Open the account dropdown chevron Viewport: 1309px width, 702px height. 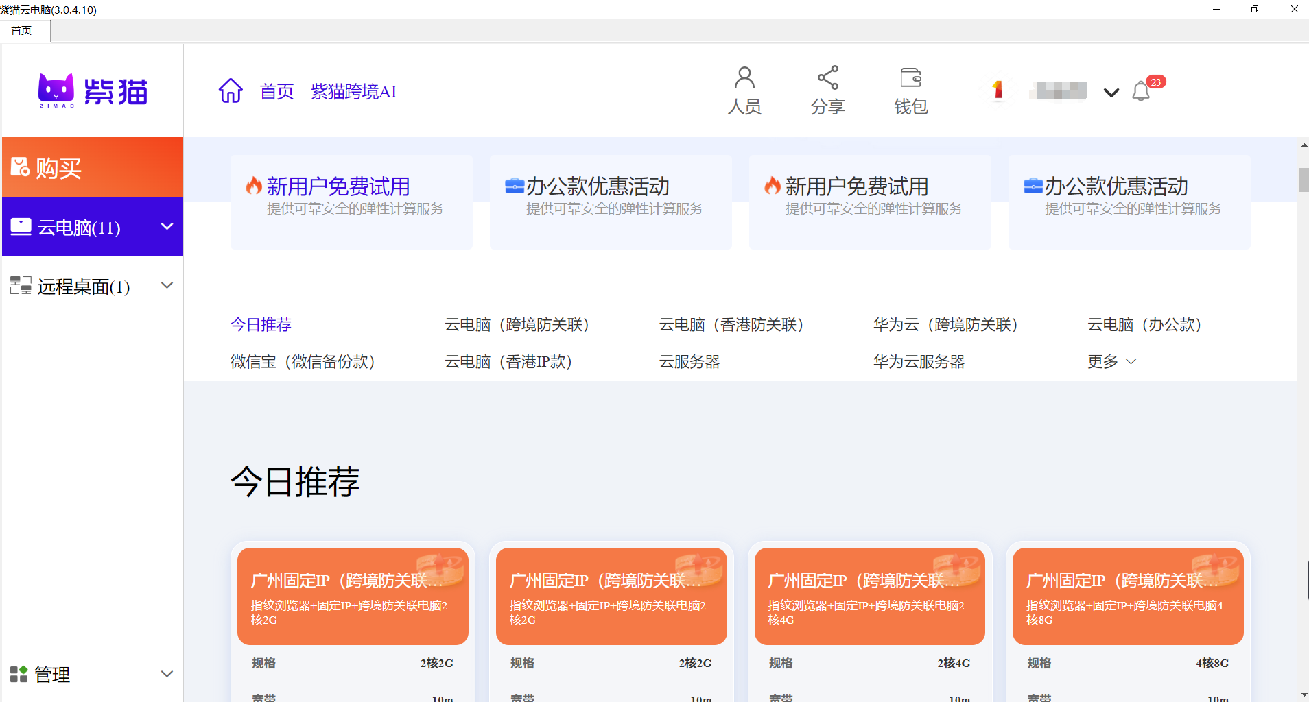point(1111,92)
